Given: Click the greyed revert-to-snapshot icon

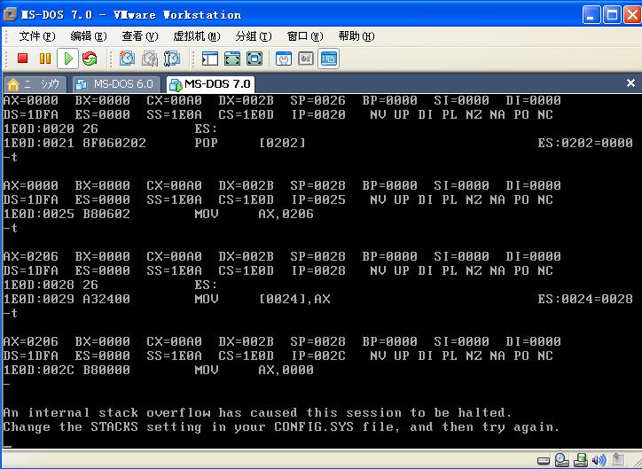Looking at the screenshot, I should 150,59.
